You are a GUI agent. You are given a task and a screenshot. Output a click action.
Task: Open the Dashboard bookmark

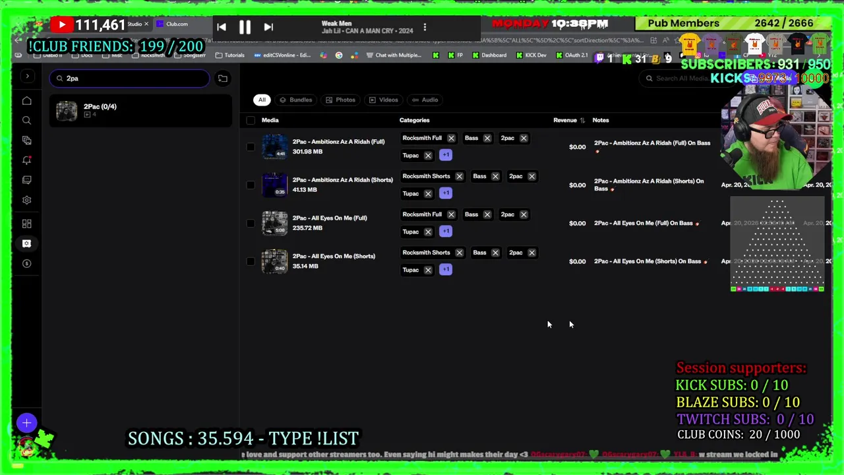(489, 55)
